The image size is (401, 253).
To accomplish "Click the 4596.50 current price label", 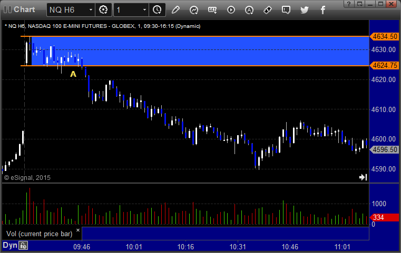I will (384, 149).
